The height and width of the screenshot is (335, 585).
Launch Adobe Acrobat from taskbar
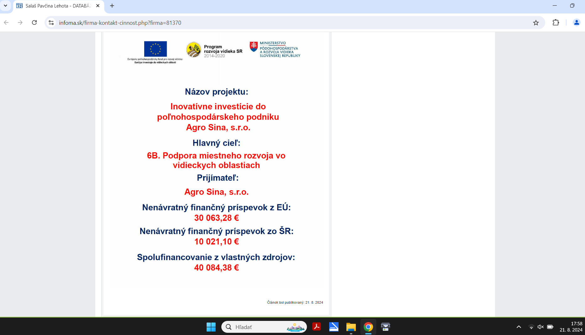pos(317,327)
